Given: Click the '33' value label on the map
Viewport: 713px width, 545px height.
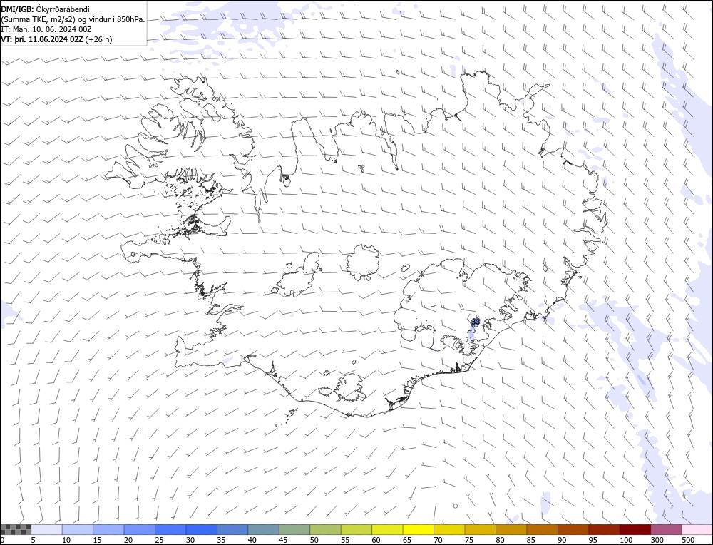Looking at the screenshot, I should [476, 322].
